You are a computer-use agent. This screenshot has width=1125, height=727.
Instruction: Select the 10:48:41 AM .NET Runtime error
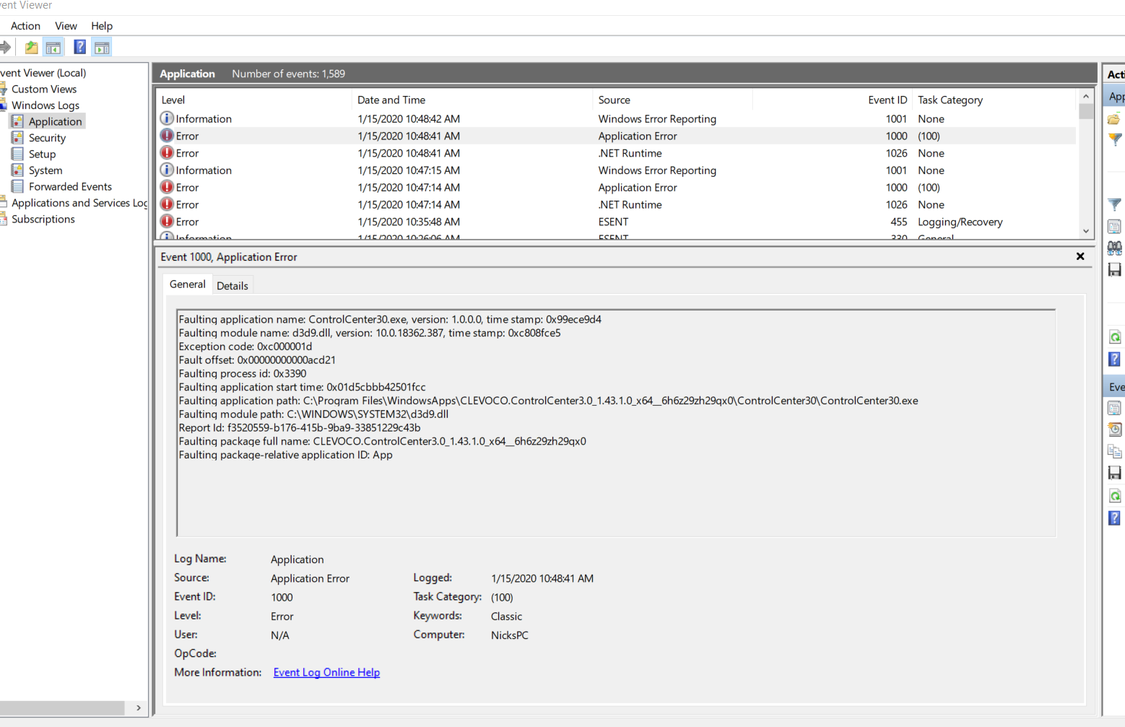click(616, 154)
